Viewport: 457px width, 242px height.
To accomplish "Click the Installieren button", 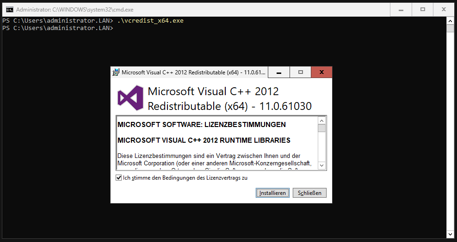I will coord(272,193).
